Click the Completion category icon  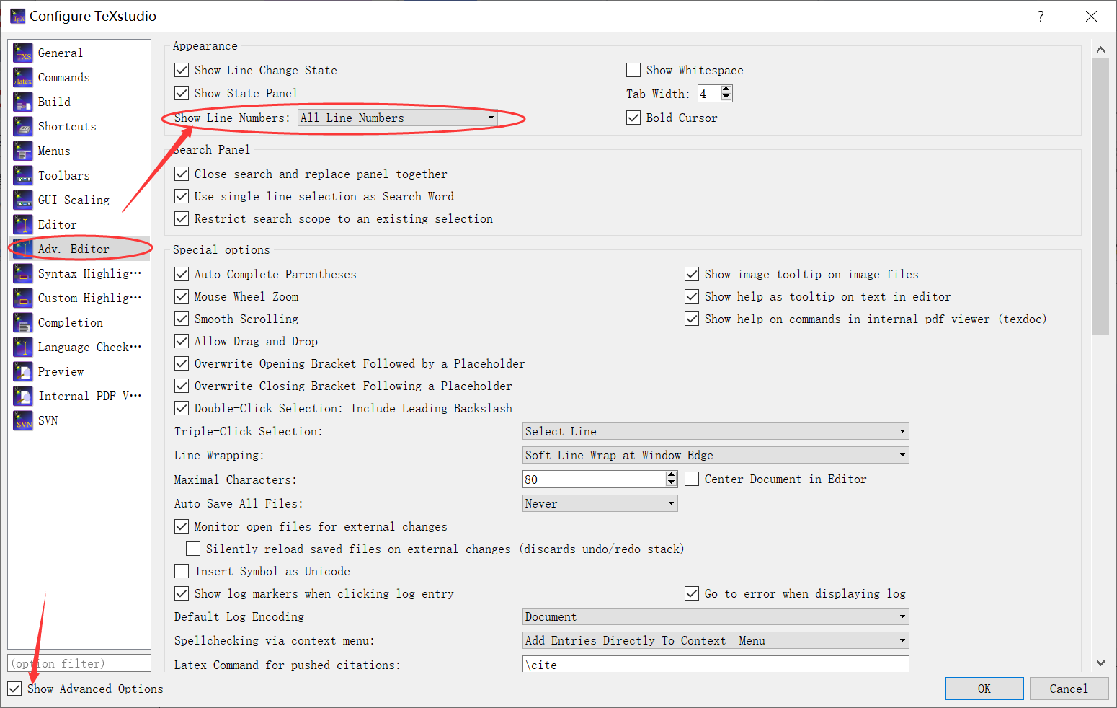click(x=23, y=322)
